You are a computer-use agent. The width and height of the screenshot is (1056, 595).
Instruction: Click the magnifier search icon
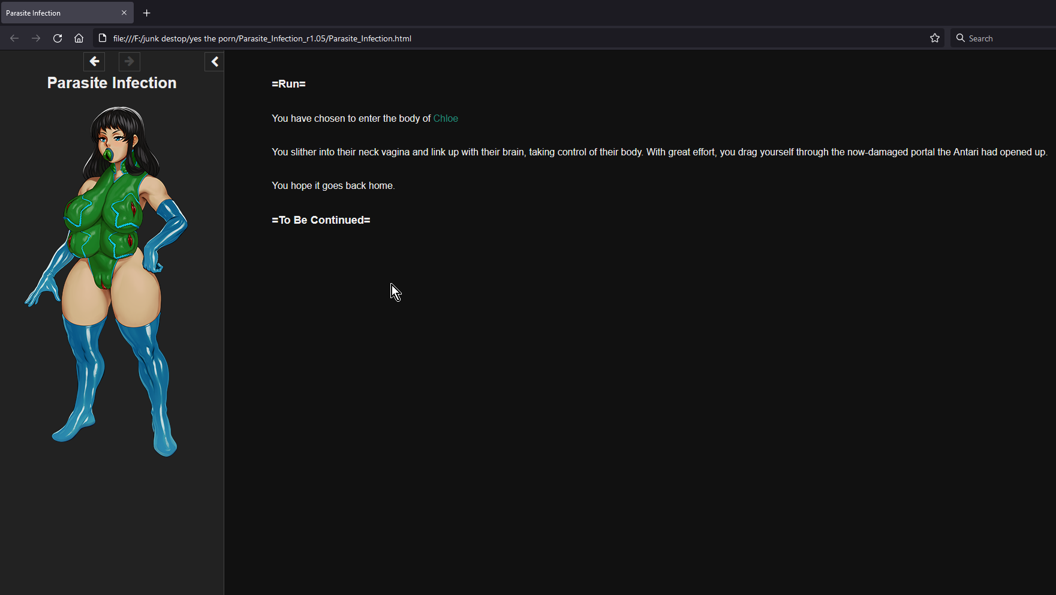point(961,38)
